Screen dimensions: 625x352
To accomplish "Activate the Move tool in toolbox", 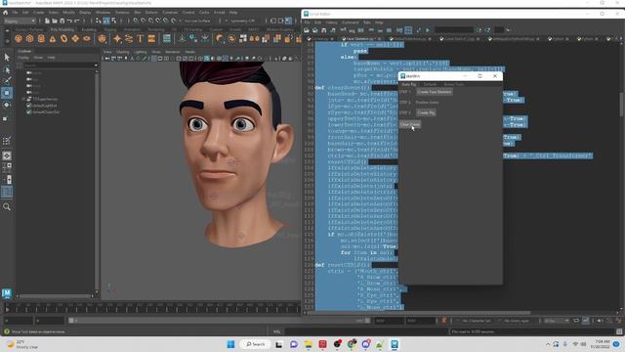I will (7, 93).
